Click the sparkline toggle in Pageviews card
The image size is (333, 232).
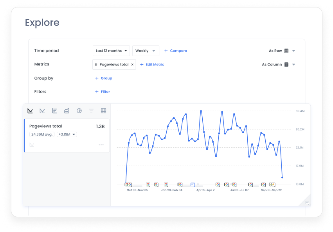(32, 145)
